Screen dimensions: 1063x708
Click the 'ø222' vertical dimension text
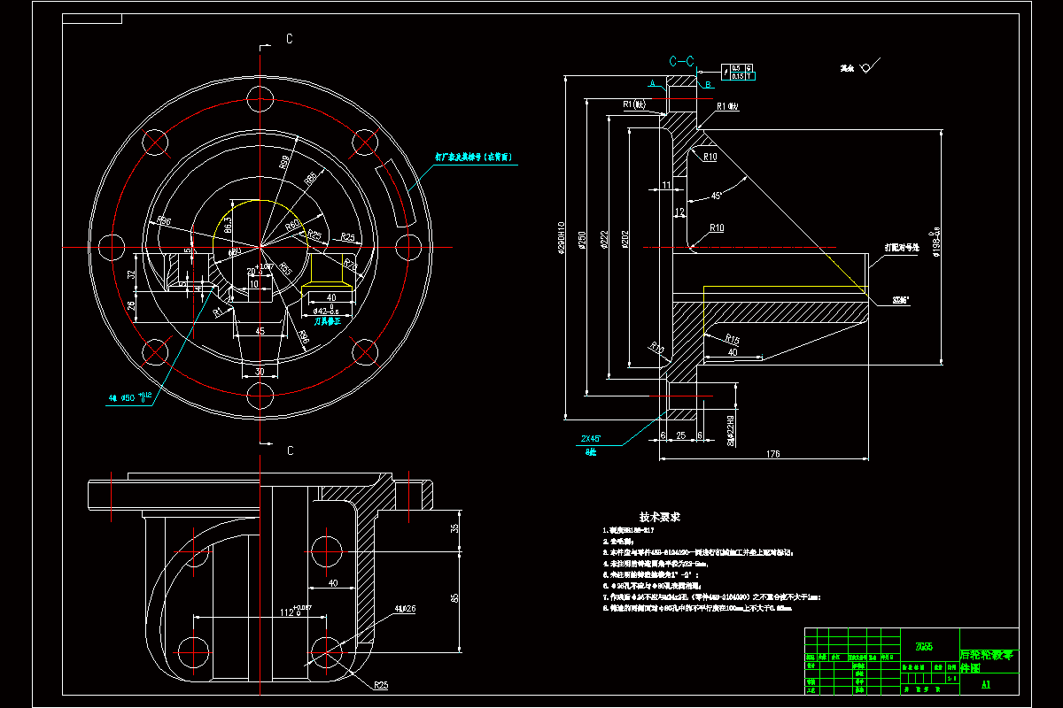602,240
